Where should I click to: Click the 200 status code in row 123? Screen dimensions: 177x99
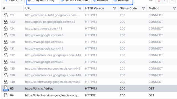[123, 22]
